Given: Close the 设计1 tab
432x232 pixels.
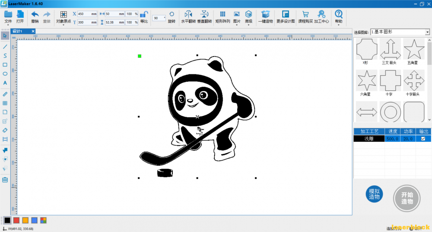Looking at the screenshot, I should [33, 31].
